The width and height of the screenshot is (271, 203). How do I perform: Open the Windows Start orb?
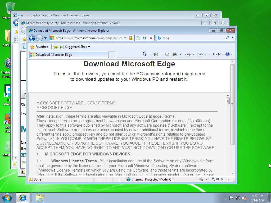tap(7, 198)
